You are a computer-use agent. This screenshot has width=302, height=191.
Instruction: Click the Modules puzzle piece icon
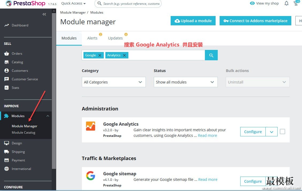[6, 116]
